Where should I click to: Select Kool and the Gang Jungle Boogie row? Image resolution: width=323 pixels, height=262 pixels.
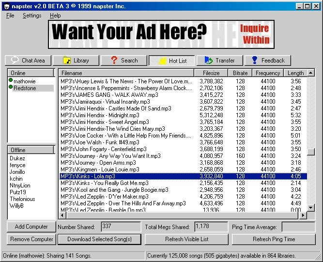pyautogui.click(x=183, y=190)
